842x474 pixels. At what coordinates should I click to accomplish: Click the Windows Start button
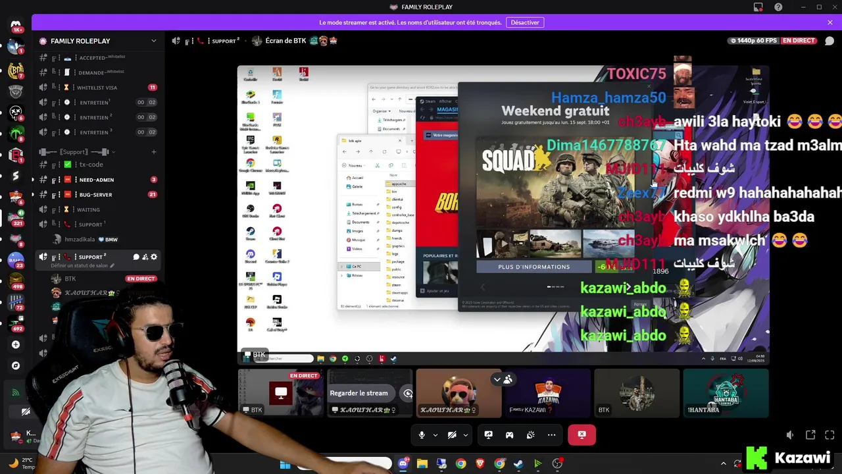pyautogui.click(x=285, y=465)
